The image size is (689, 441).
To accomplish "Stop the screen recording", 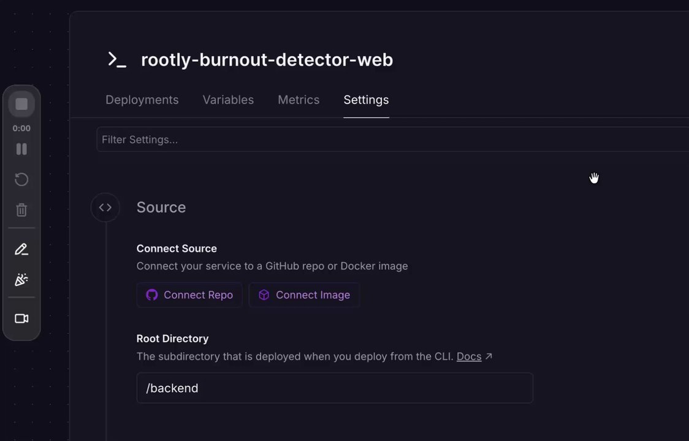I will pyautogui.click(x=21, y=104).
